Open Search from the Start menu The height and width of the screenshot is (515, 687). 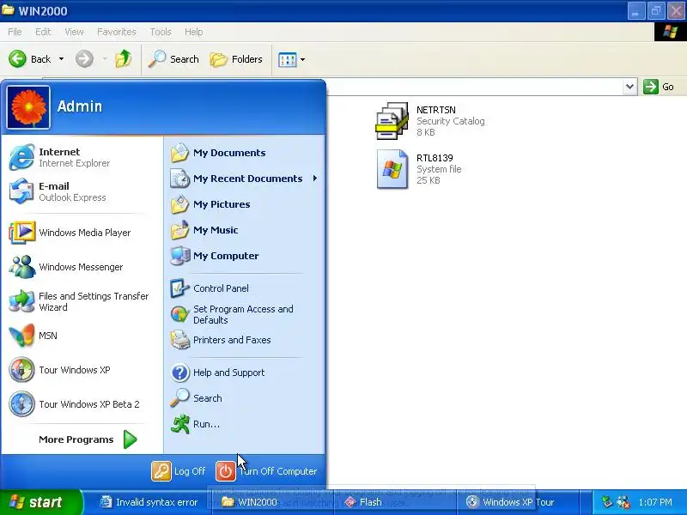[x=245, y=398]
